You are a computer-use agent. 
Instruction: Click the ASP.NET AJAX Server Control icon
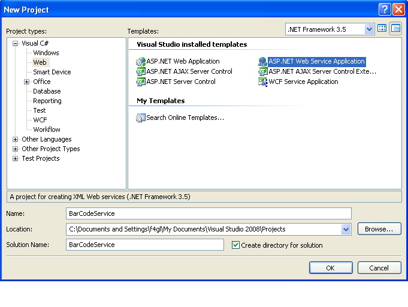click(x=141, y=71)
